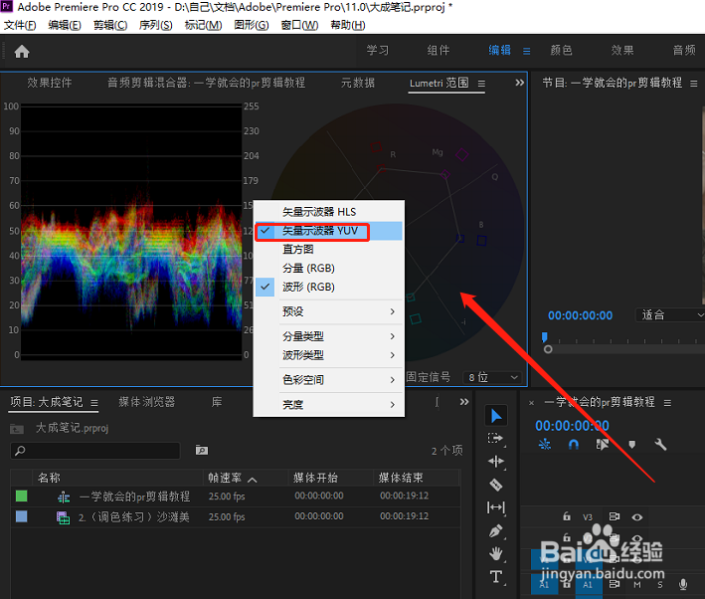This screenshot has width=705, height=599.
Task: Toggle insert as nests sequence button
Action: pyautogui.click(x=545, y=445)
